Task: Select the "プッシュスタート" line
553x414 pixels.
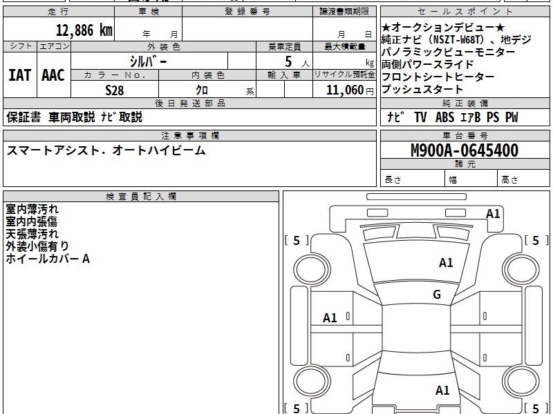Action: (422, 89)
